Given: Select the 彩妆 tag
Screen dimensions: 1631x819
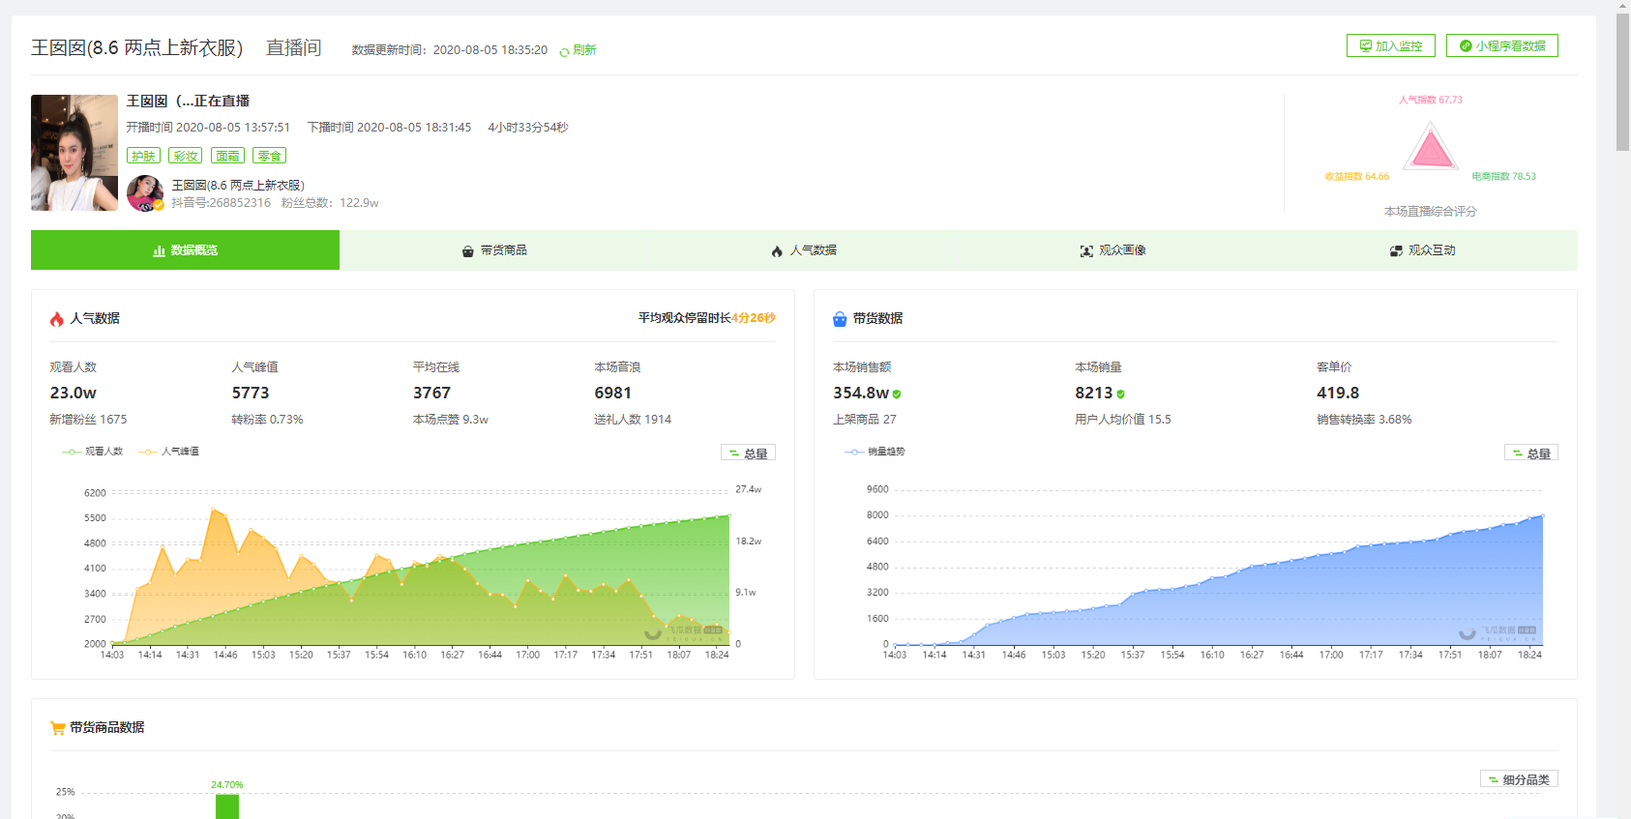Looking at the screenshot, I should 186,156.
